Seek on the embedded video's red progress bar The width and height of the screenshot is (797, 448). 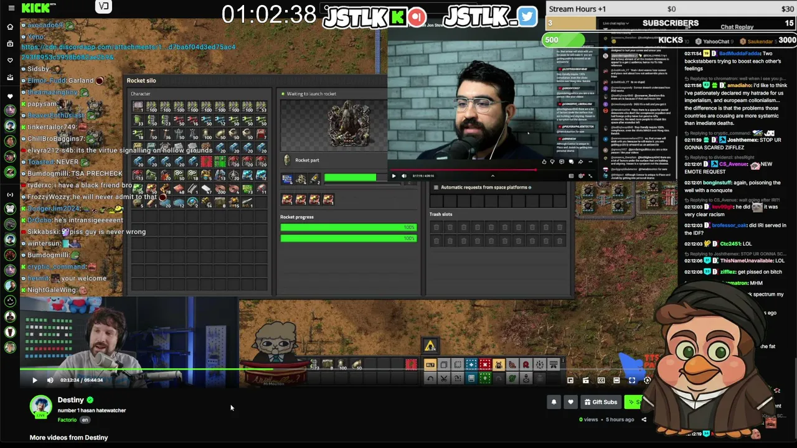[492, 169]
